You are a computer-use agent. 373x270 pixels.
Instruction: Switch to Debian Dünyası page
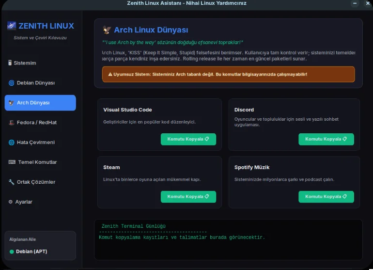pos(40,83)
